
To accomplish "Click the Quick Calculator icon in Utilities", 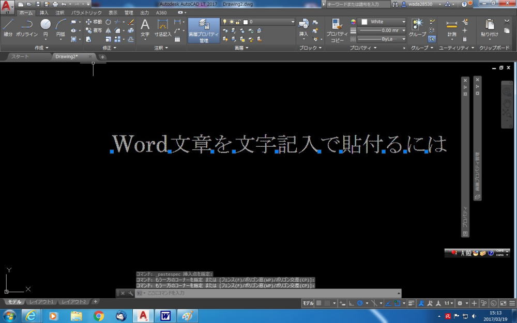I will [x=465, y=39].
